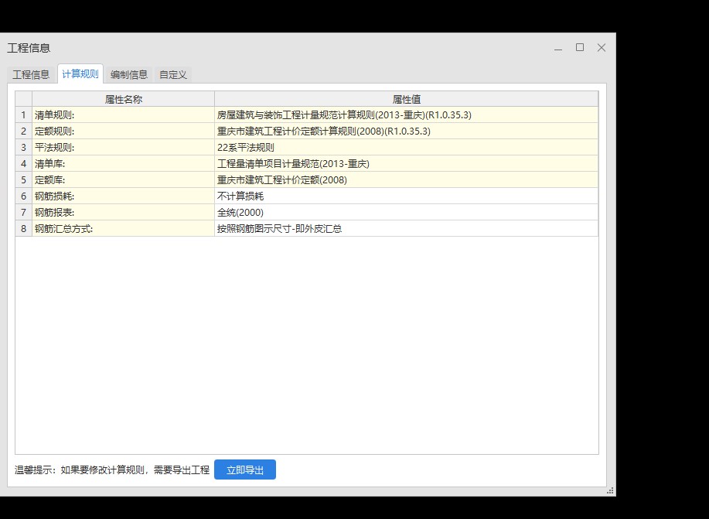Maximize the 工程信息 dialog
The image size is (709, 519).
pyautogui.click(x=580, y=47)
